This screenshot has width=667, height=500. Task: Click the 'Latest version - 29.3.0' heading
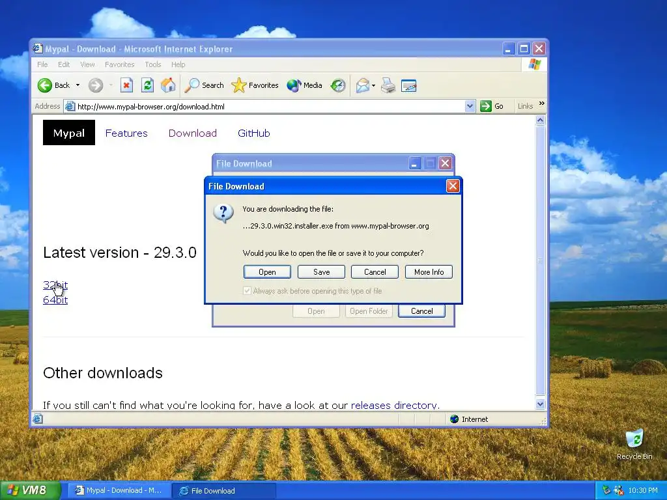tap(120, 253)
